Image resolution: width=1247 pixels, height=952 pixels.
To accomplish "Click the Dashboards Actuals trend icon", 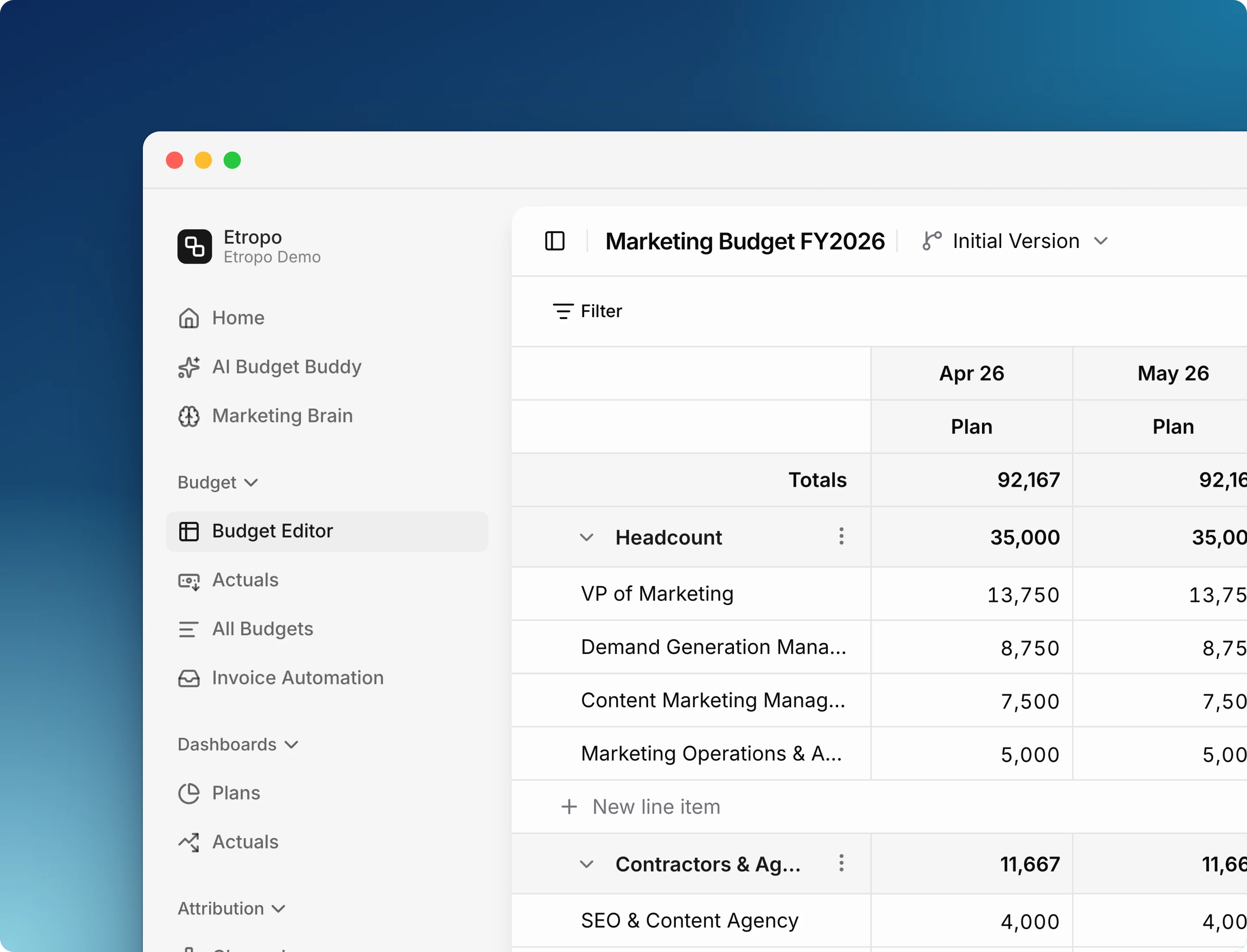I will 189,843.
